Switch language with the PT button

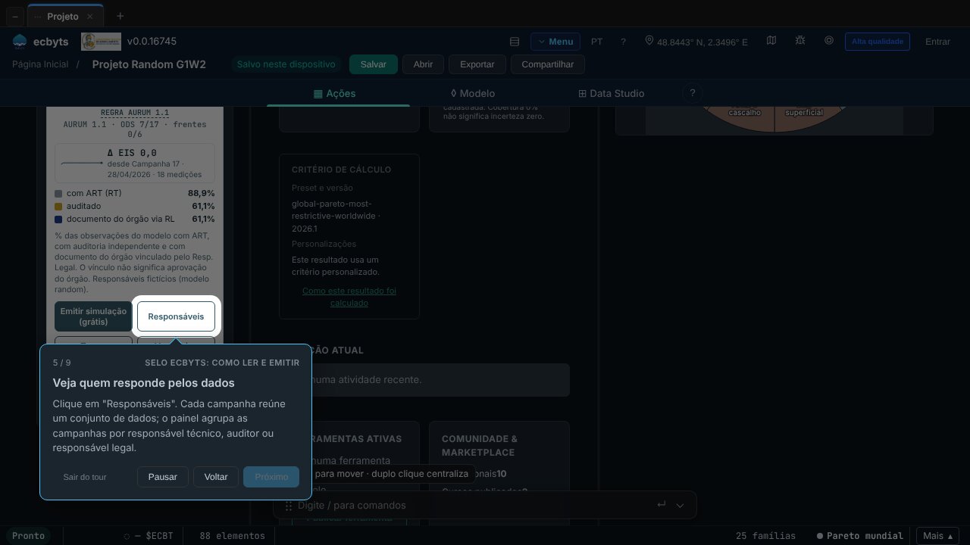(x=597, y=42)
